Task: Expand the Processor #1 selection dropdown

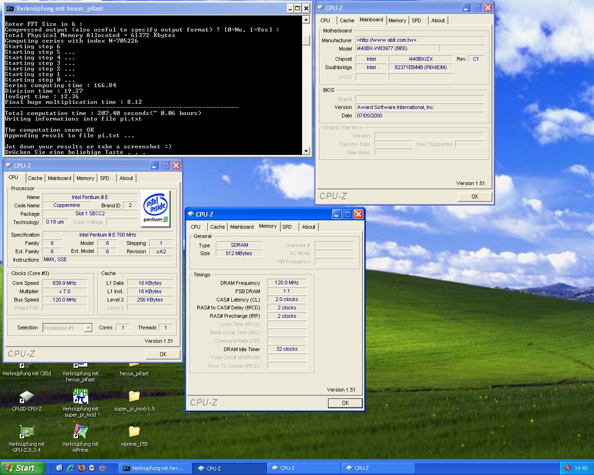Action: pos(88,328)
